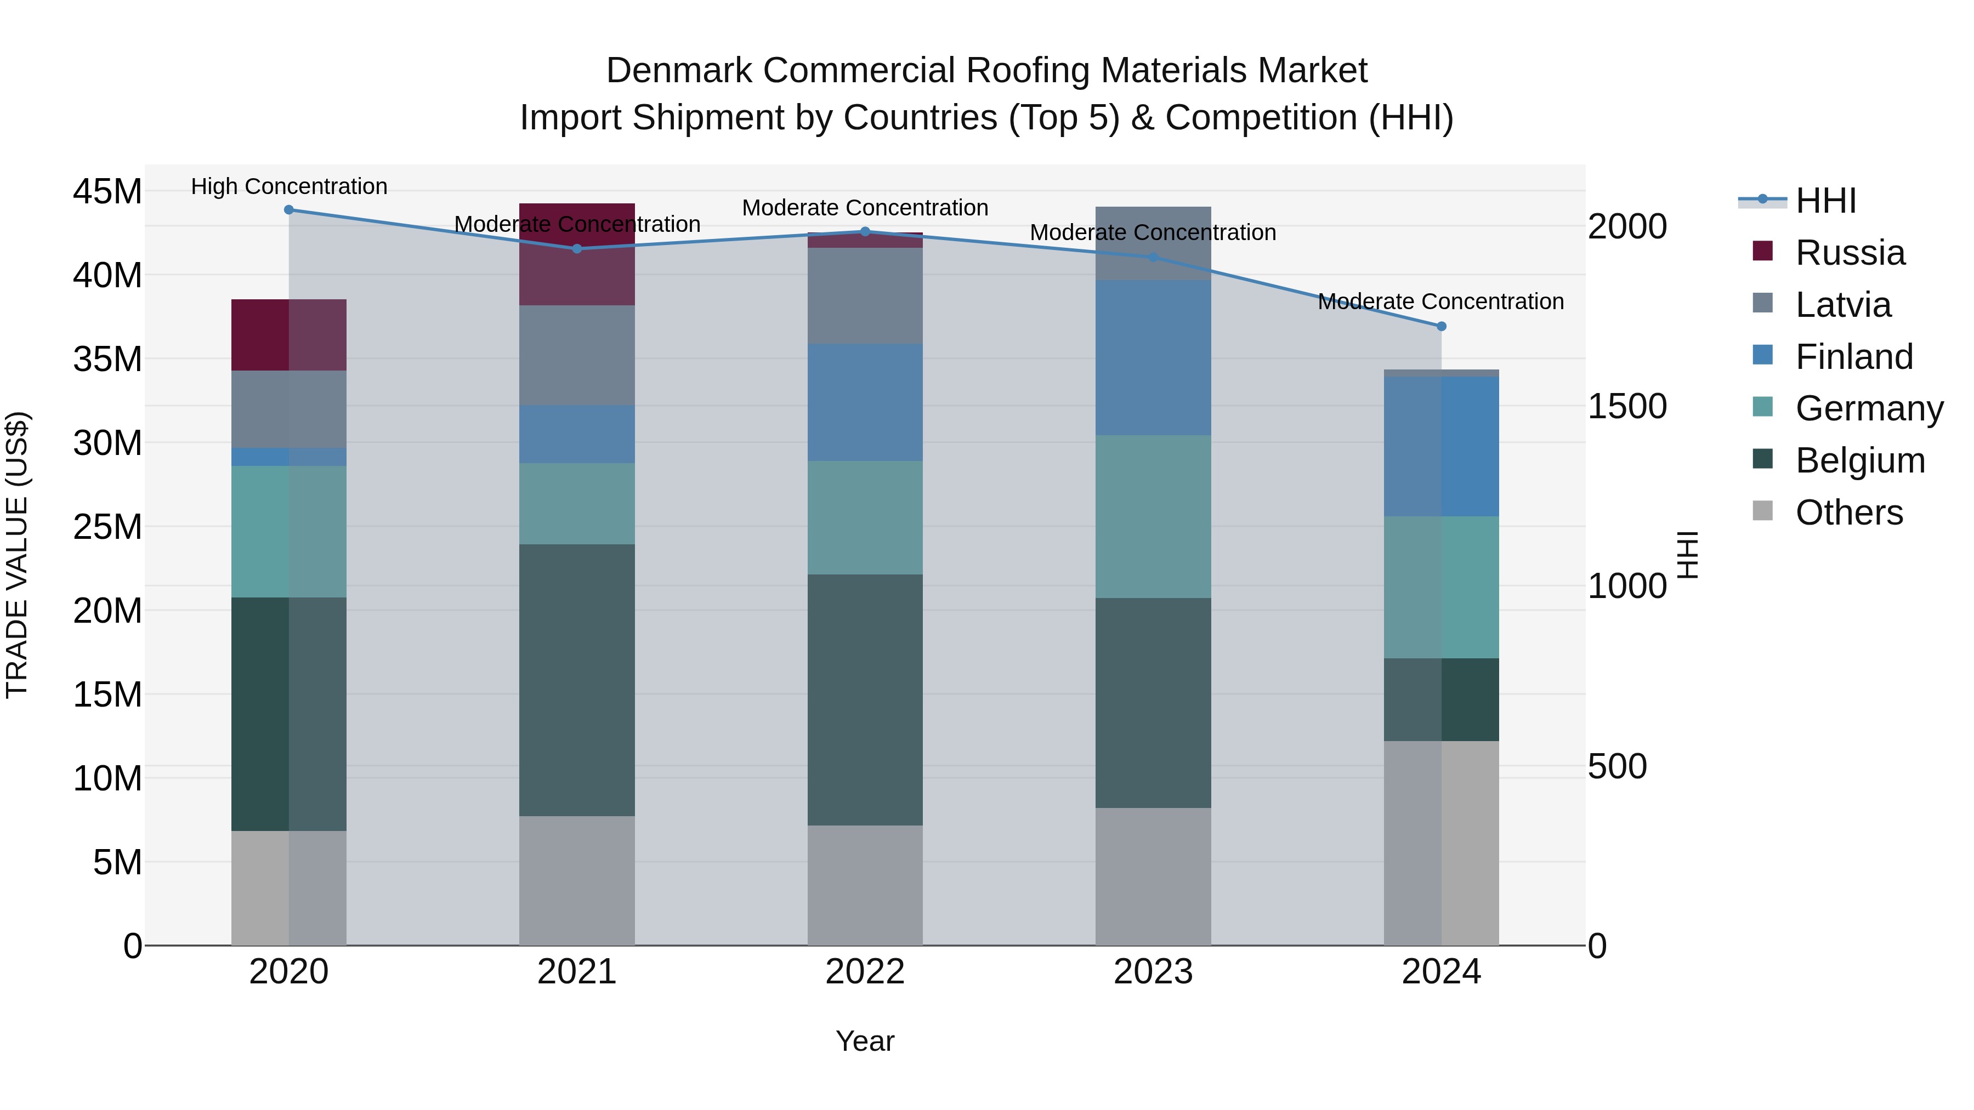
Task: Click the Finland bar segment for 2024
Action: (1442, 447)
